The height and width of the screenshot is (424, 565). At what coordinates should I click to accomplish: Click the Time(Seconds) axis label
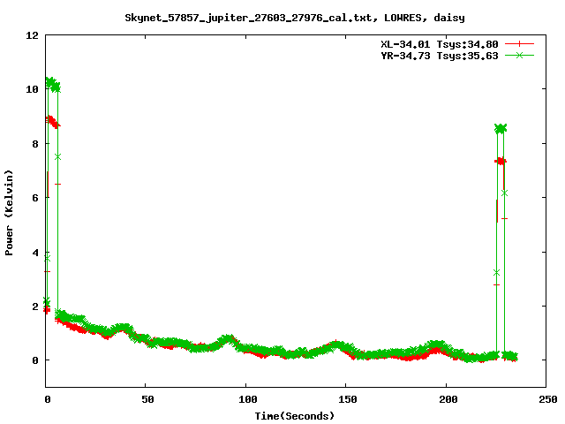tap(294, 416)
